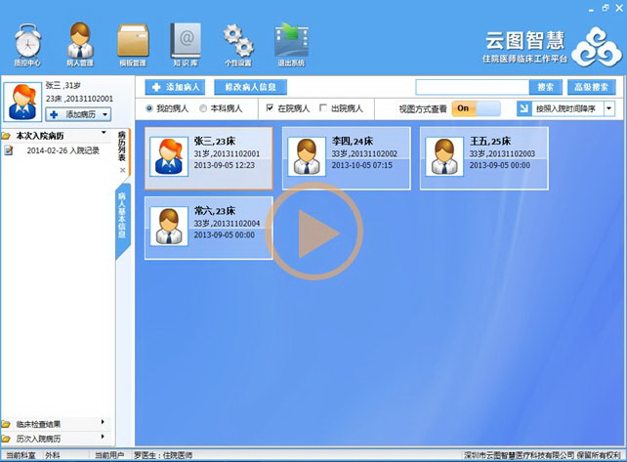Click the current patient avatar in sidebar
The image size is (627, 462).
[x=22, y=102]
